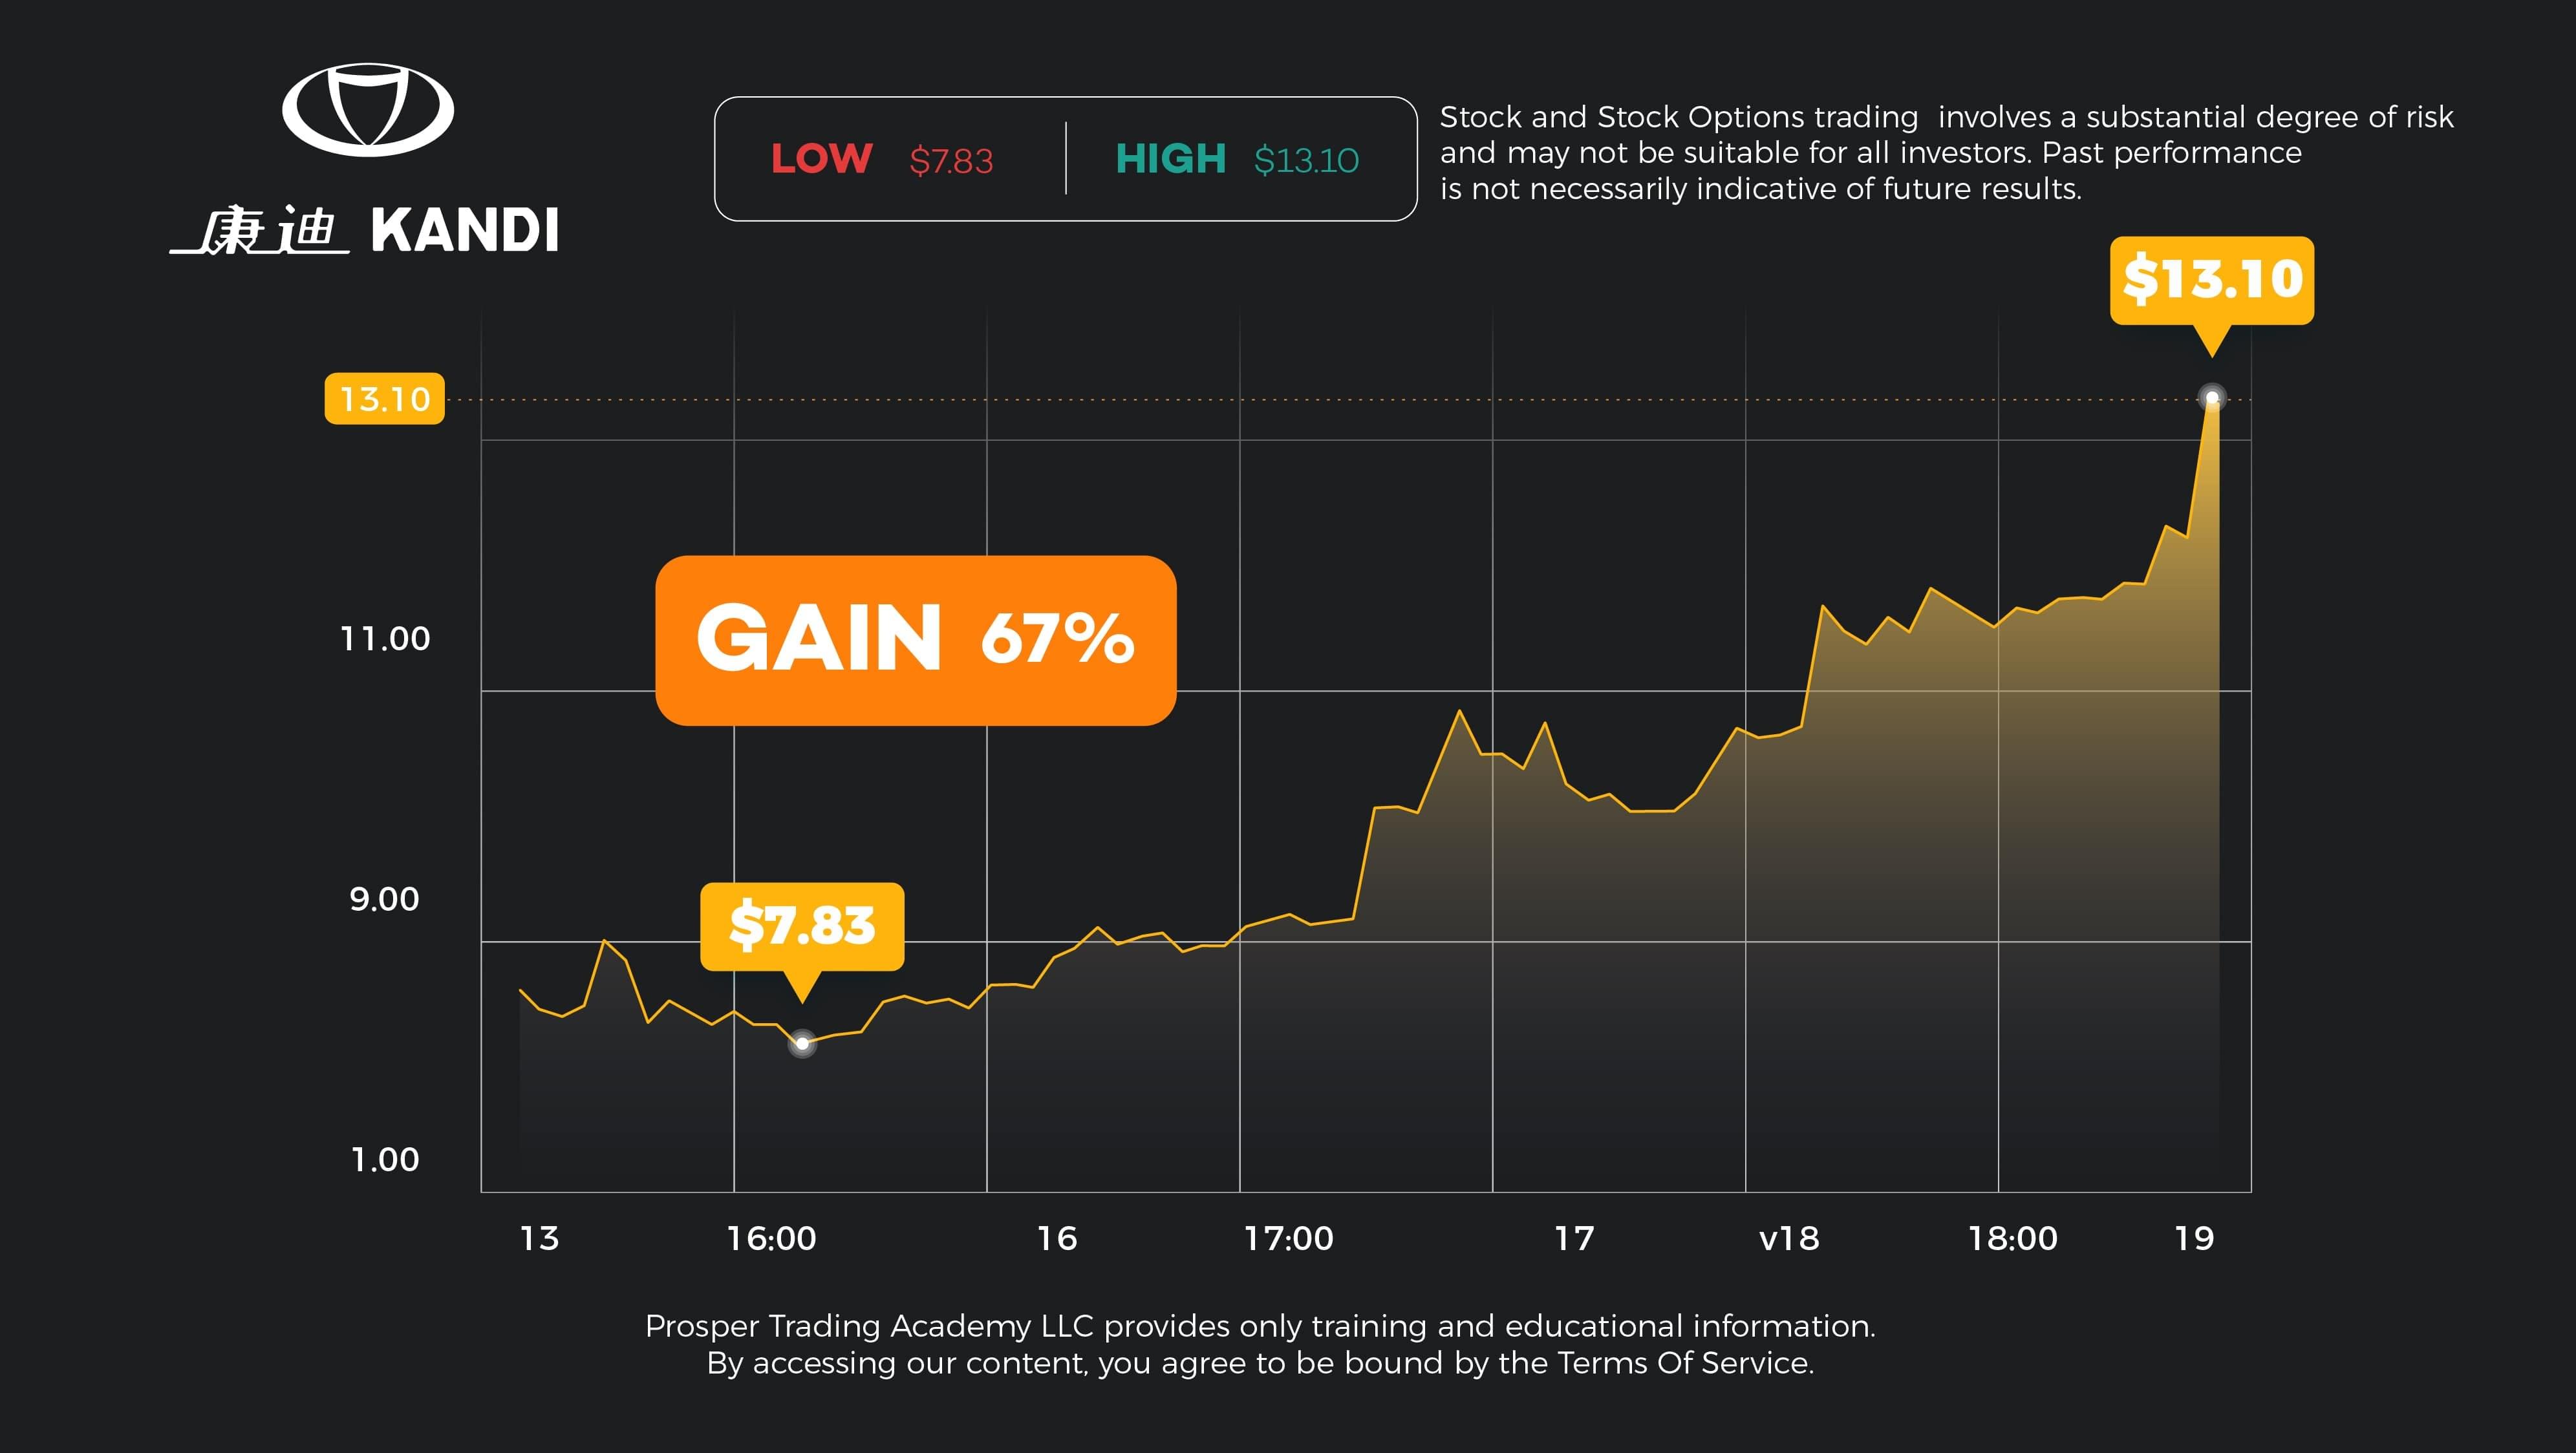This screenshot has width=2576, height=1453.
Task: Click the 9.00 y-axis price label
Action: tap(384, 899)
